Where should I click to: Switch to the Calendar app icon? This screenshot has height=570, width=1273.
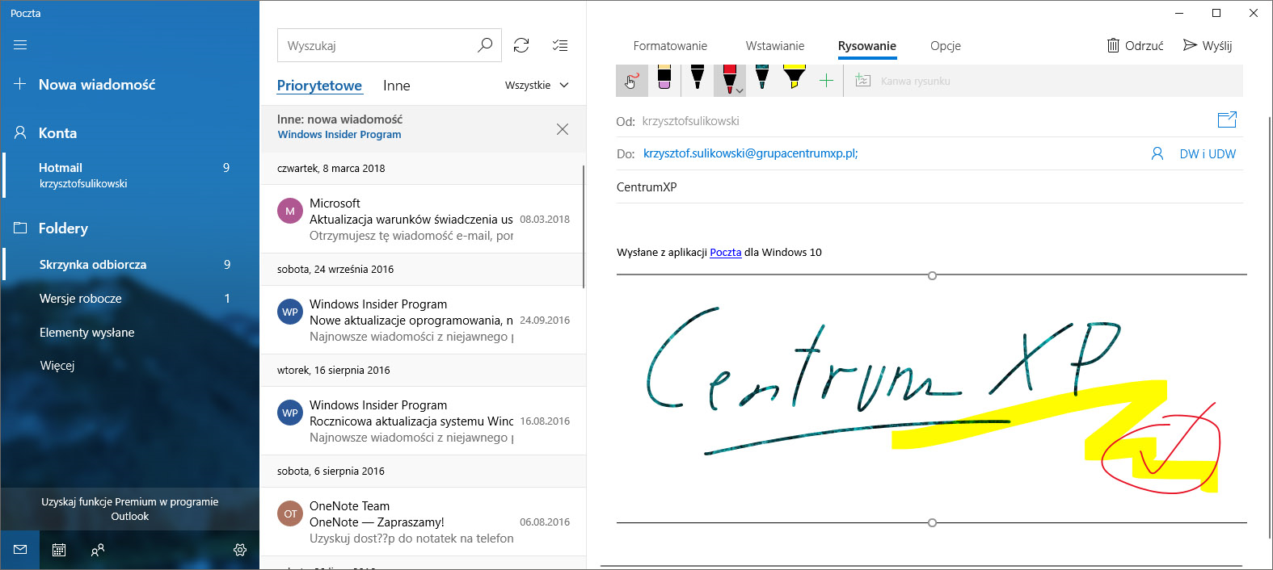pyautogui.click(x=59, y=550)
